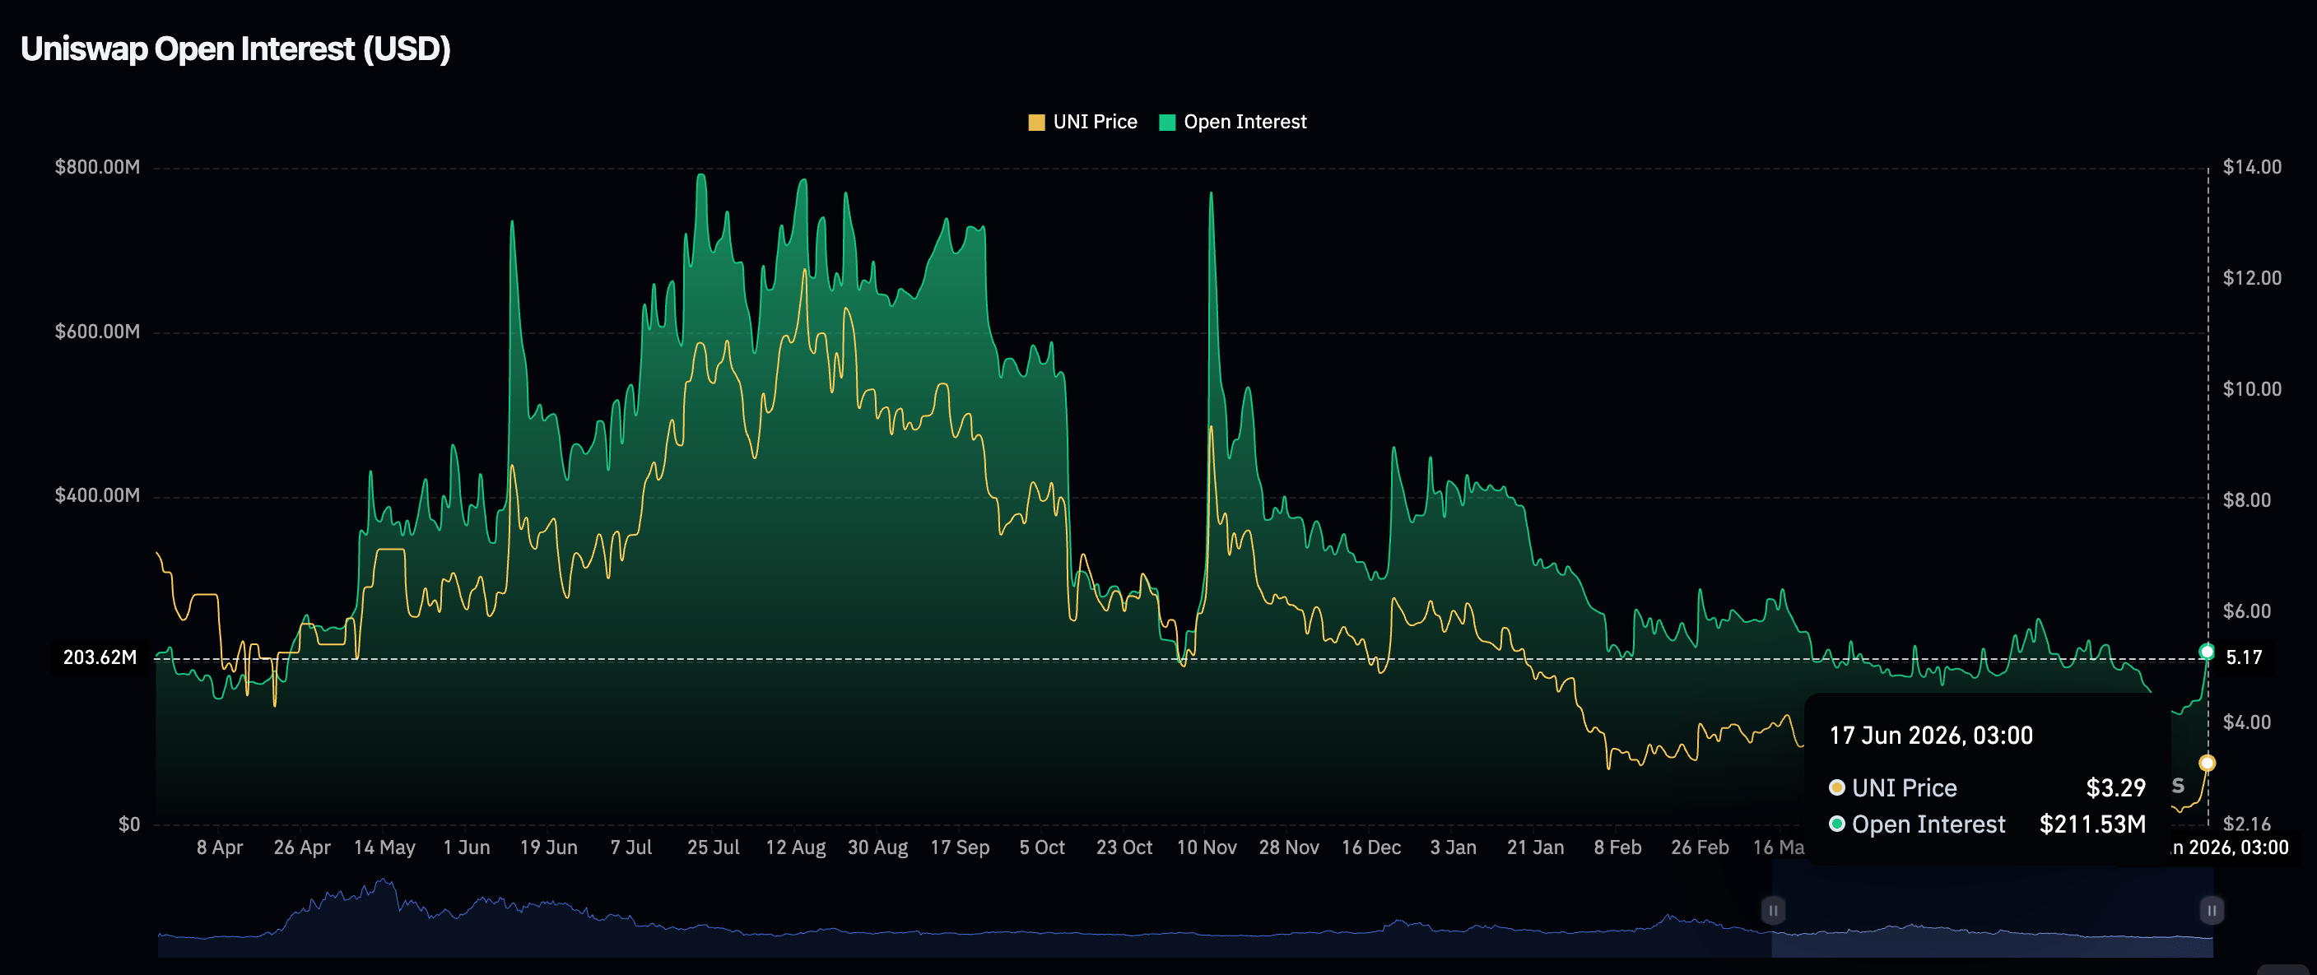Click the "10 Nov" date label

pos(1207,848)
